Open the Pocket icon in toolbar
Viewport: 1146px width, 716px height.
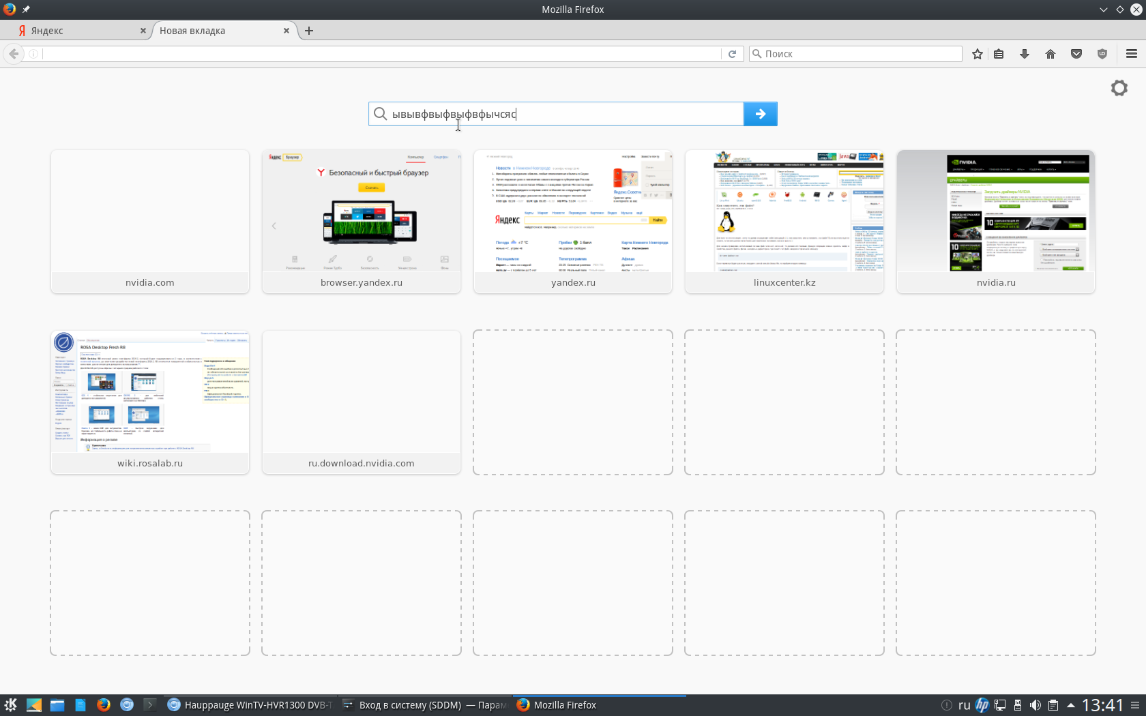[1076, 54]
